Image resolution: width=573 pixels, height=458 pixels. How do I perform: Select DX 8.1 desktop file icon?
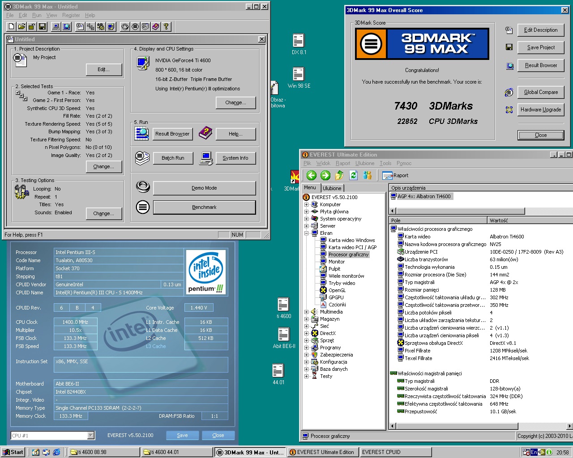(x=299, y=44)
